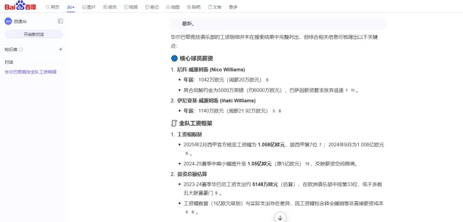Open citation 9 after 五大联赛豪门

click(216, 193)
